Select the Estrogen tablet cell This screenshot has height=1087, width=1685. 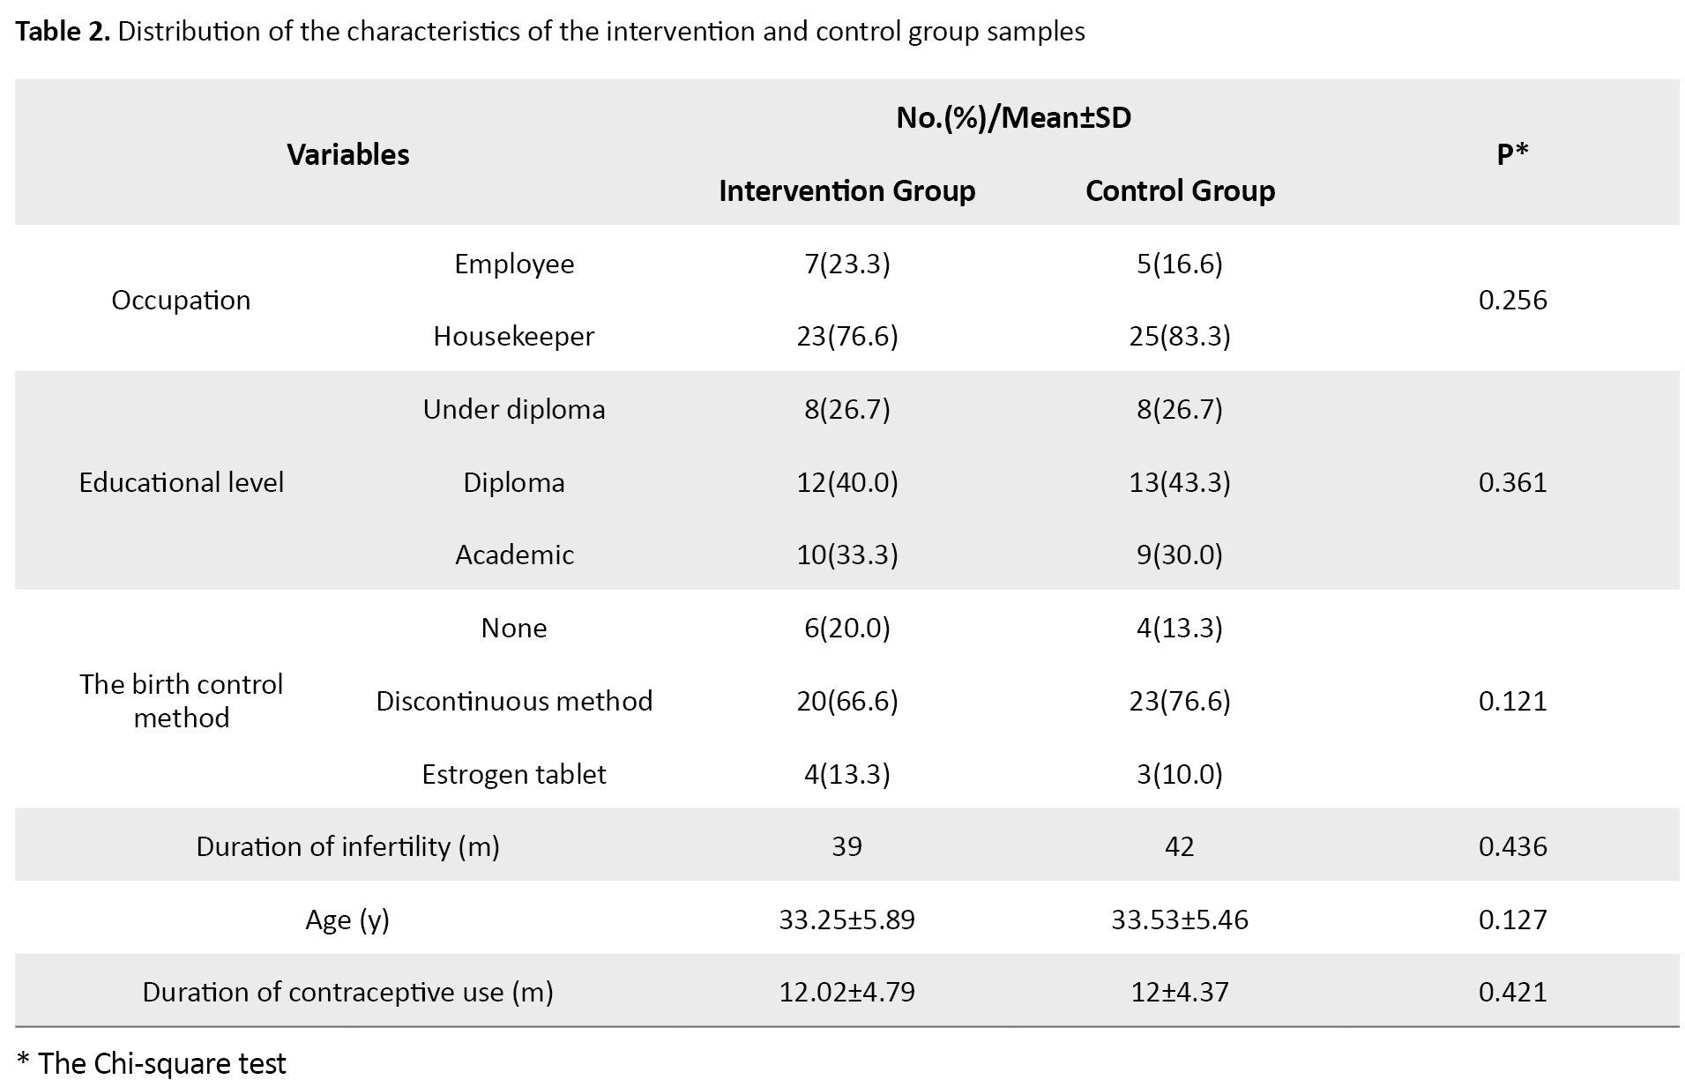[514, 774]
